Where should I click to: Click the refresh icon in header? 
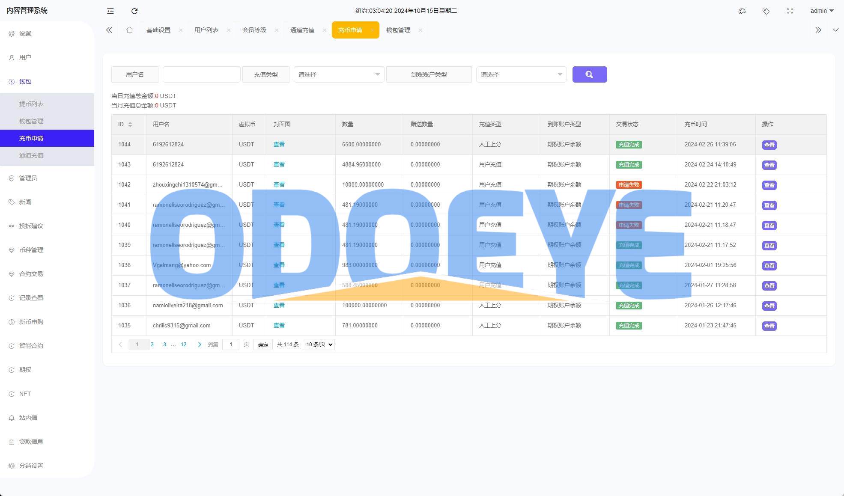pos(134,11)
